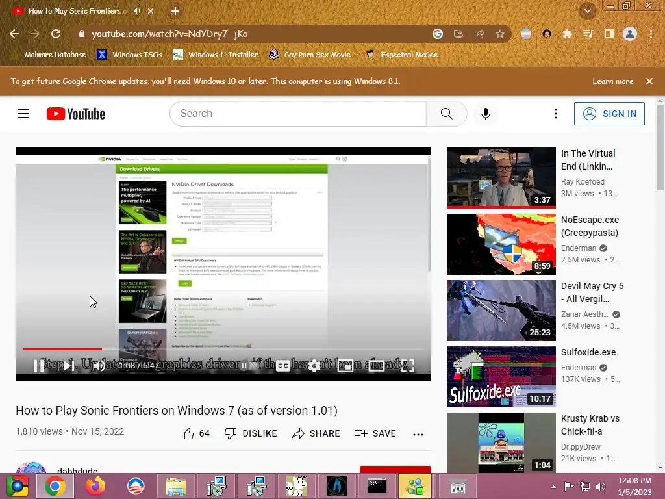Image resolution: width=665 pixels, height=499 pixels.
Task: Click the SIGN IN button
Action: (609, 114)
